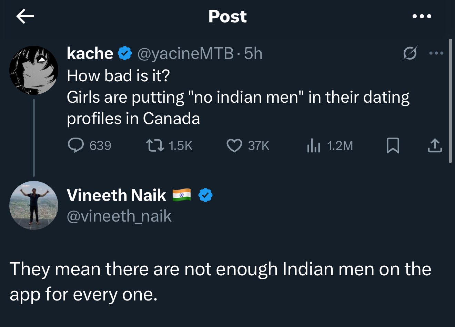Image resolution: width=455 pixels, height=327 pixels.
Task: Open the @yacineMTB handle
Action: [185, 53]
